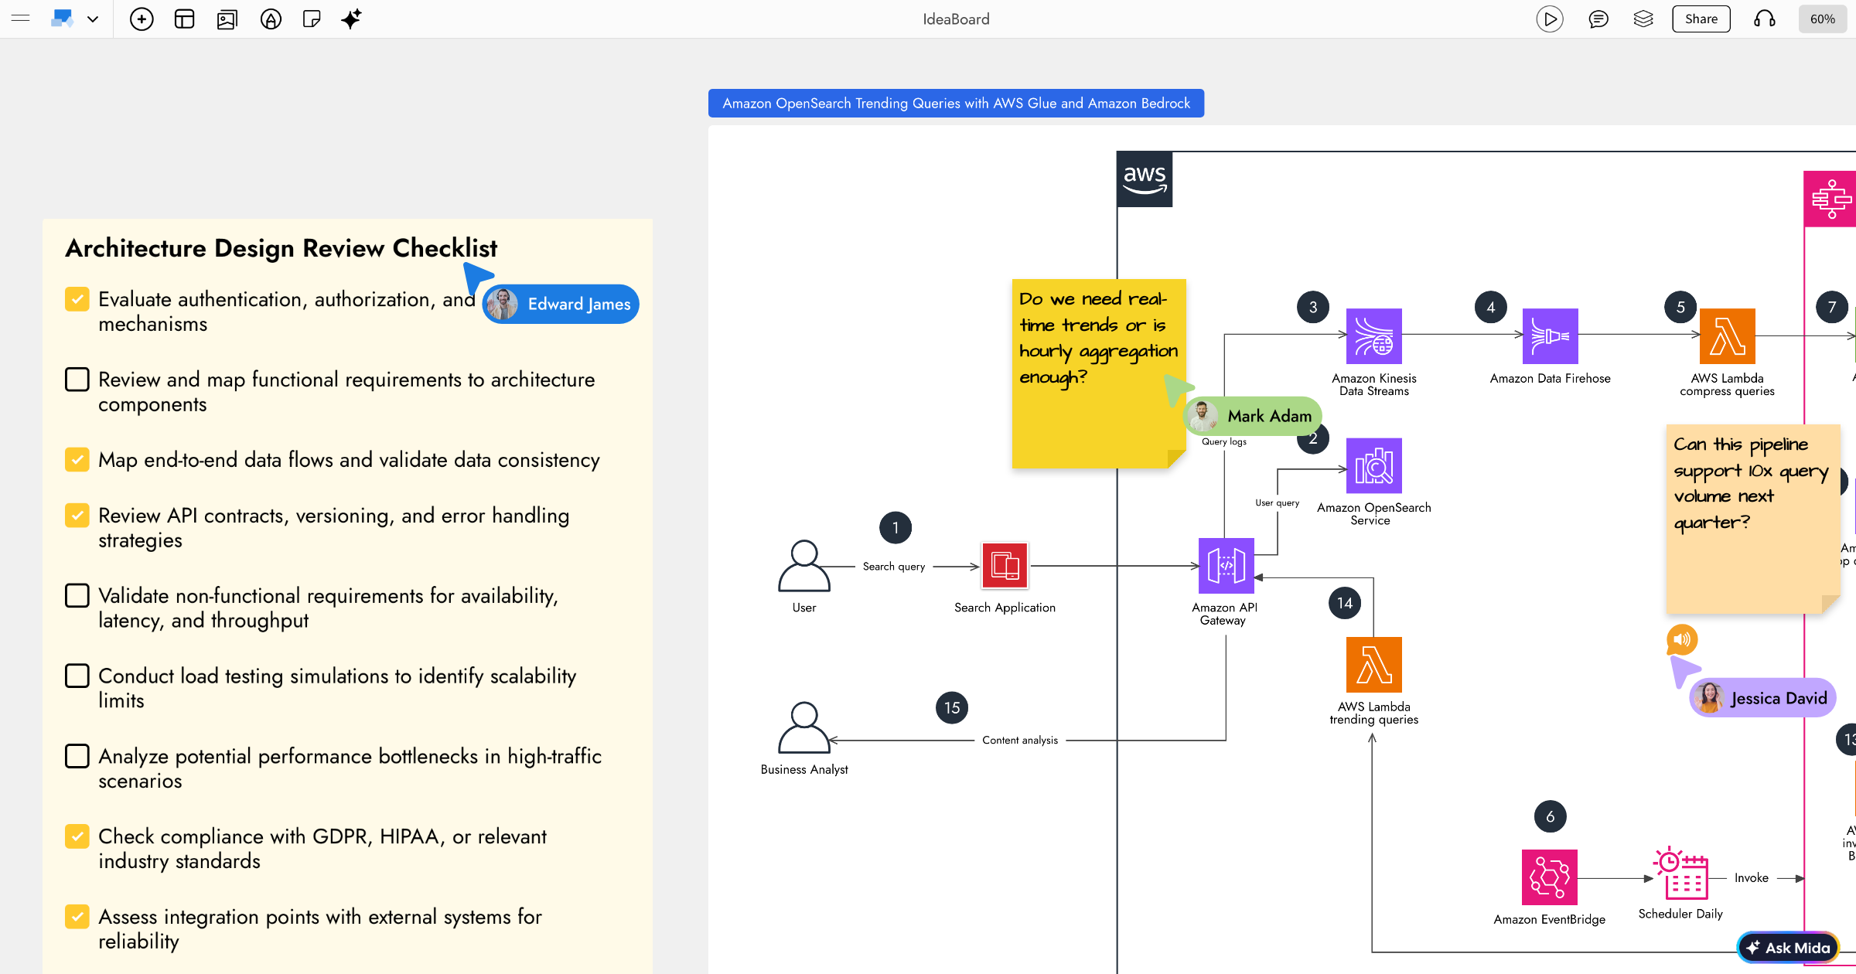
Task: Check Validate non-functional requirements item
Action: tap(77, 596)
